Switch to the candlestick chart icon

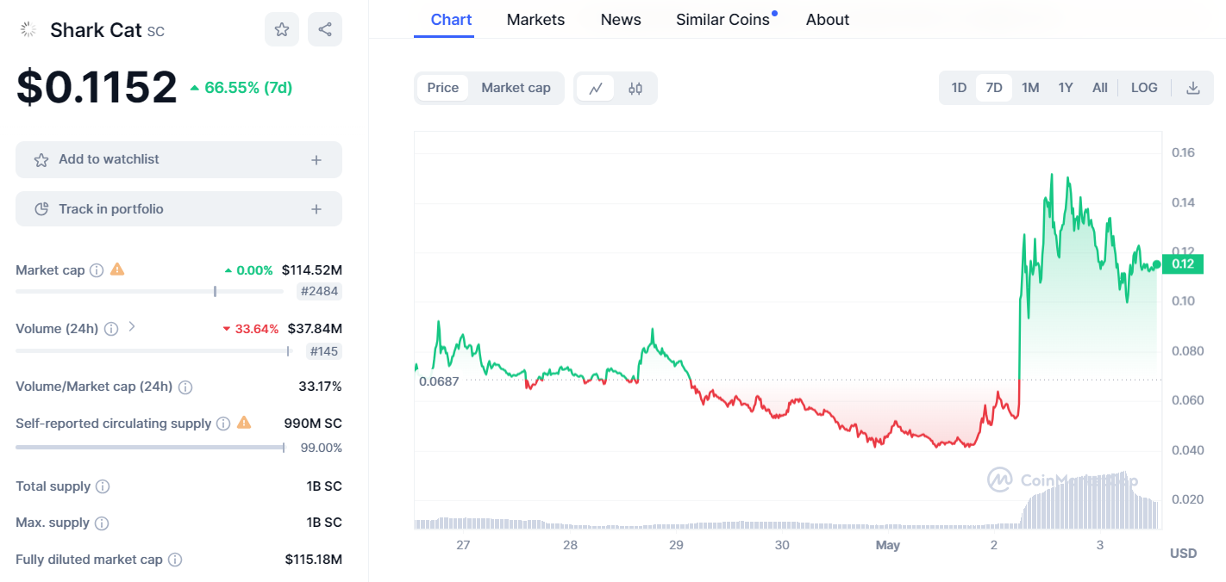635,88
